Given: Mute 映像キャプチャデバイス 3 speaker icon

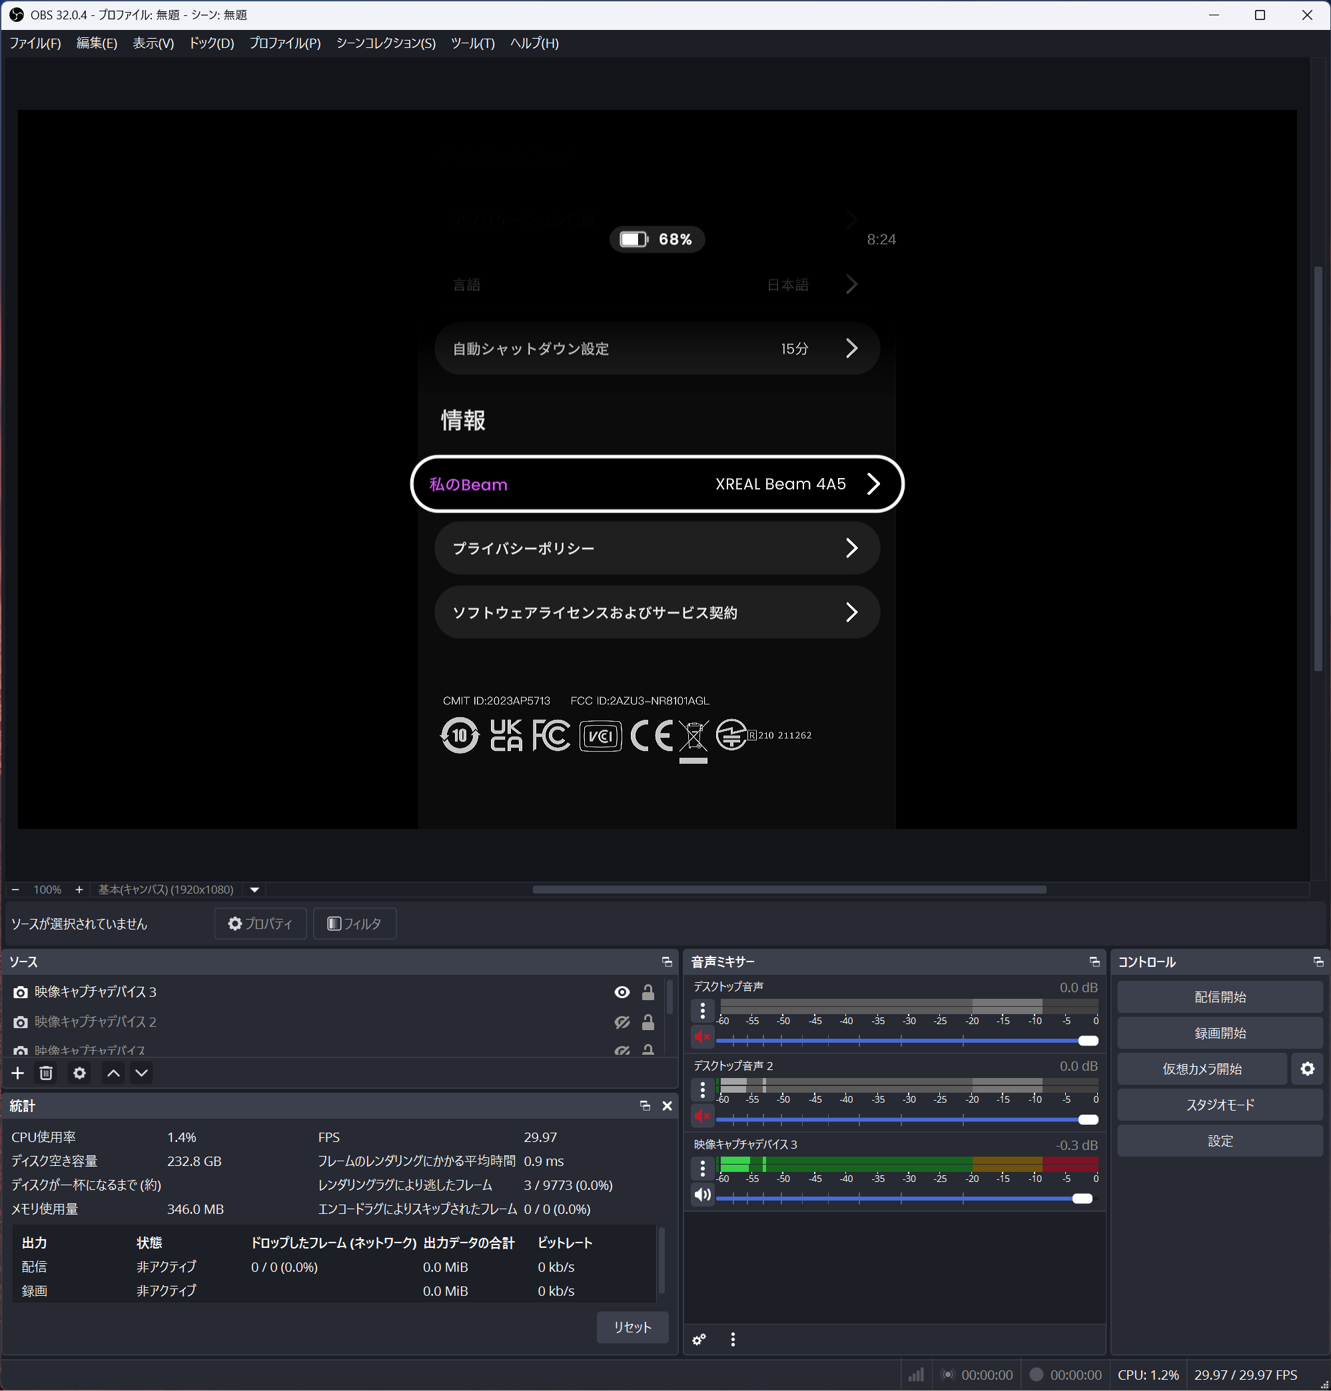Looking at the screenshot, I should tap(702, 1195).
